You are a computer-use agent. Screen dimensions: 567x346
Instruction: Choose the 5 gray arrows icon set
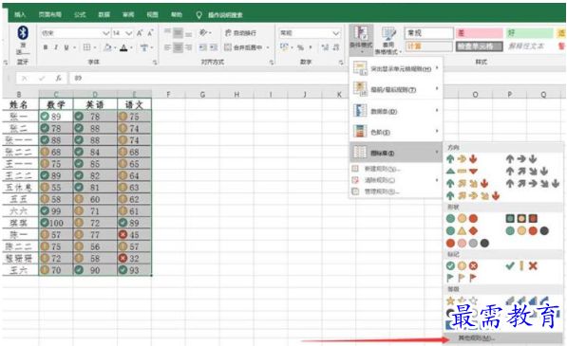pos(533,183)
